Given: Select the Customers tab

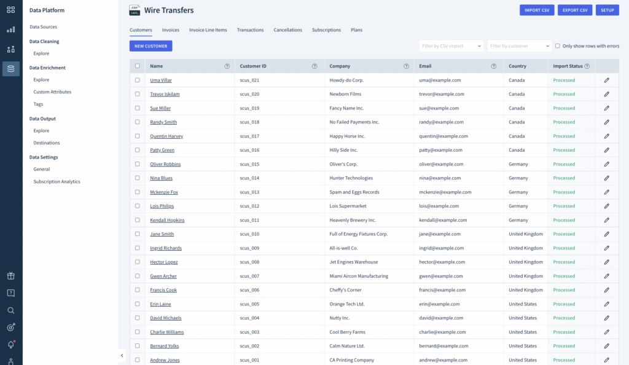Looking at the screenshot, I should [x=141, y=30].
